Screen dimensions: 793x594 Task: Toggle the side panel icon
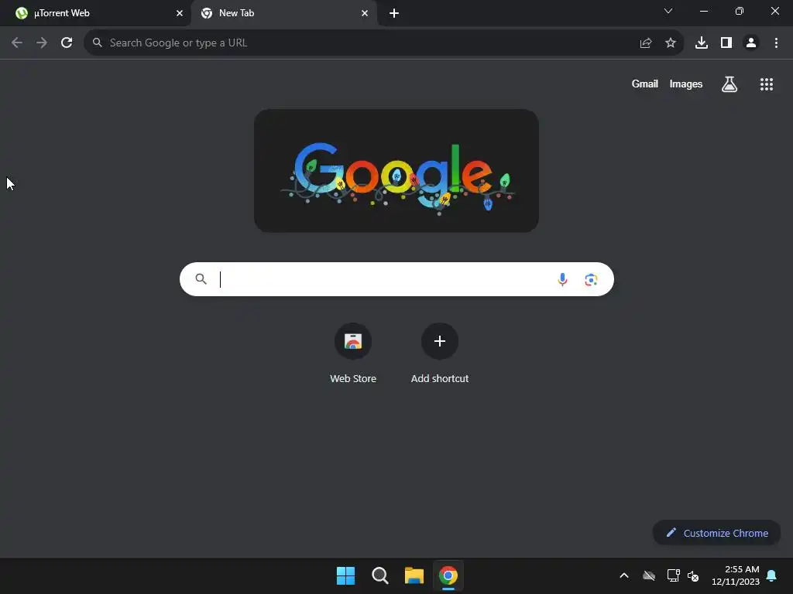point(726,43)
